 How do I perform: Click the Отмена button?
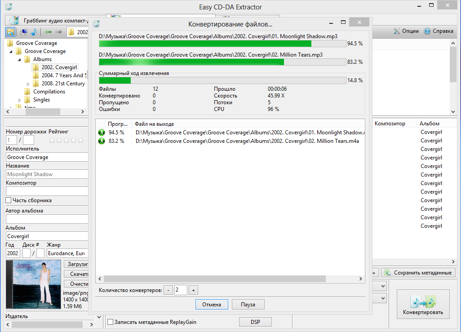tap(212, 304)
